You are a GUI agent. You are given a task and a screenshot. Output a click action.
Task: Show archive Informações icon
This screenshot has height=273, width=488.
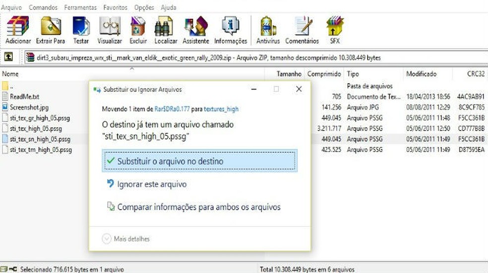pyautogui.click(x=230, y=26)
